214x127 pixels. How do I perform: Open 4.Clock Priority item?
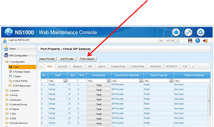click(20, 81)
